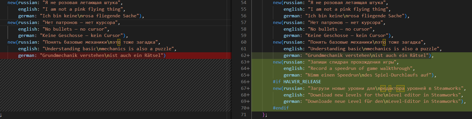472x119 pixels.
Task: Click the "#if HALVER_RELEASE" directive
Action: point(297,82)
